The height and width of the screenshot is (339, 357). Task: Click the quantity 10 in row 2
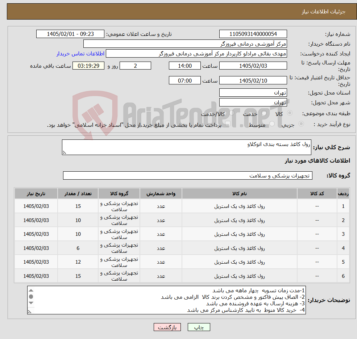pos(78,220)
